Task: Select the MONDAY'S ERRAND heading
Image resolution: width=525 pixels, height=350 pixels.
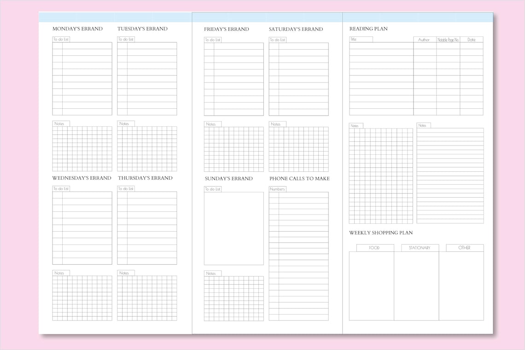Action: [77, 29]
